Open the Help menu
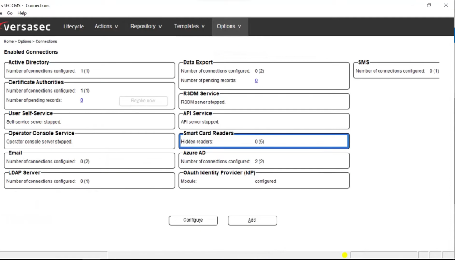 22,13
